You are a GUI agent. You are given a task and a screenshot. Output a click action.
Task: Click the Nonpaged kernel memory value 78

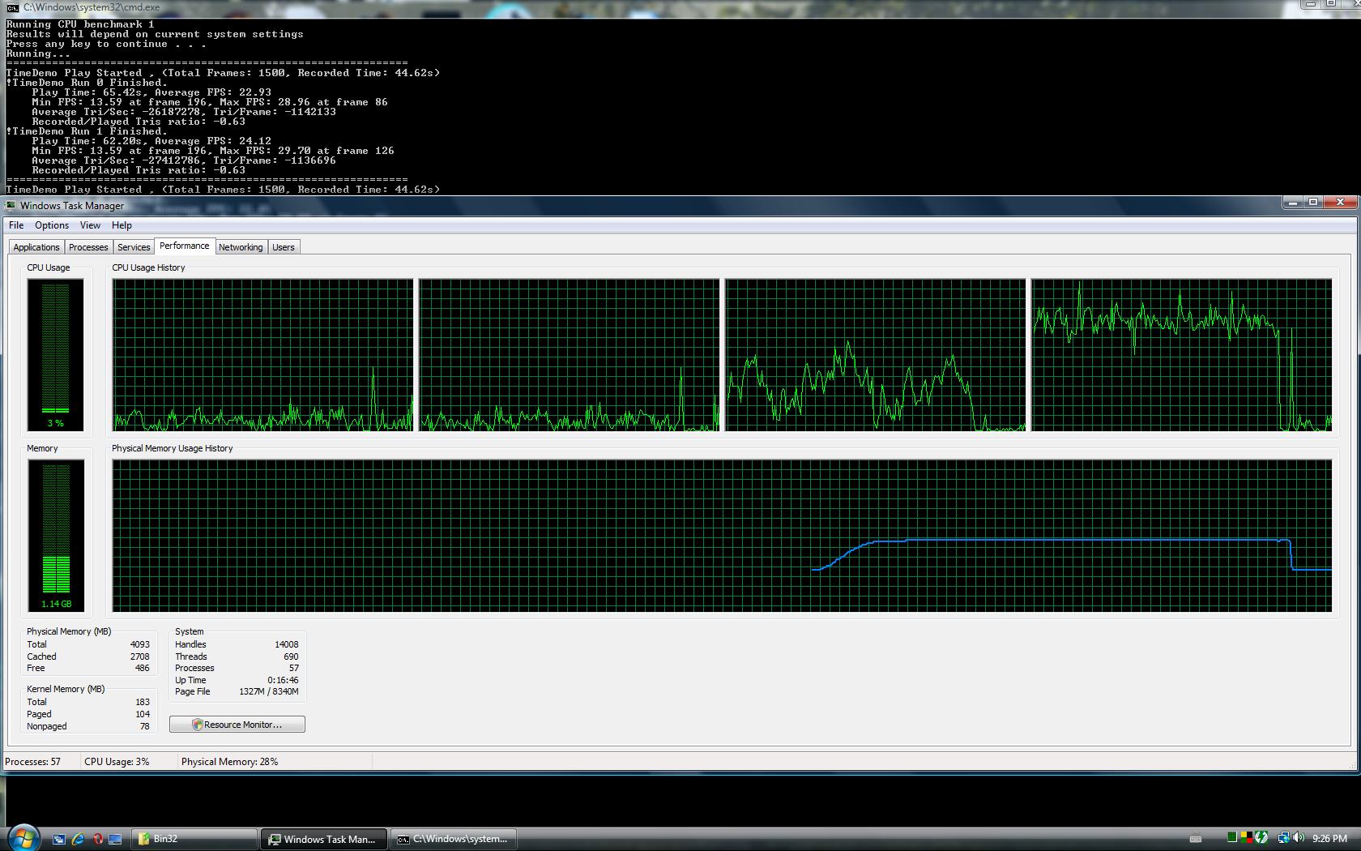click(x=145, y=726)
